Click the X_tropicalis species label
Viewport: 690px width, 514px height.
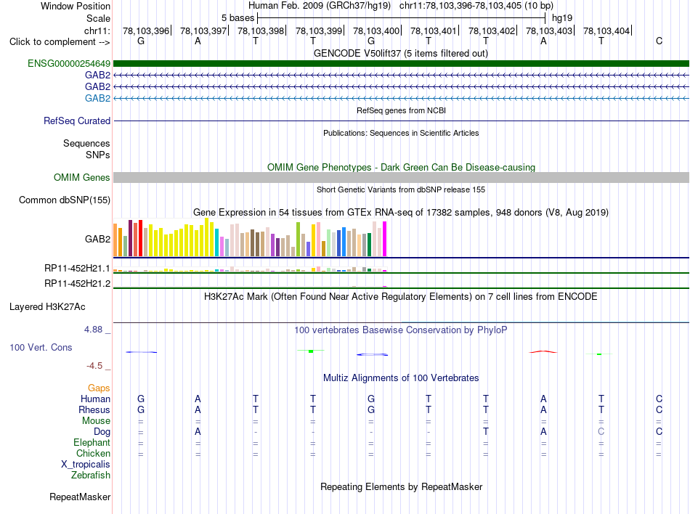pyautogui.click(x=86, y=465)
